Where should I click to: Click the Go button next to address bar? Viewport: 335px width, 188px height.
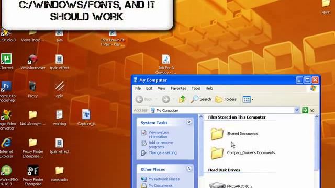tap(308, 110)
